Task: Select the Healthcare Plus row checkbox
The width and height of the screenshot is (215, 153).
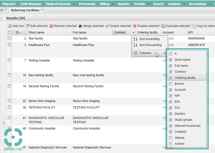Action: click(9, 45)
